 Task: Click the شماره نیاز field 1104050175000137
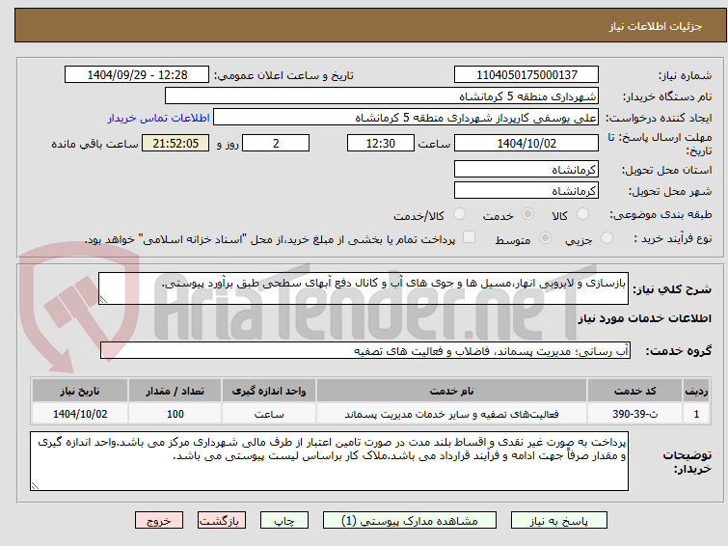526,75
